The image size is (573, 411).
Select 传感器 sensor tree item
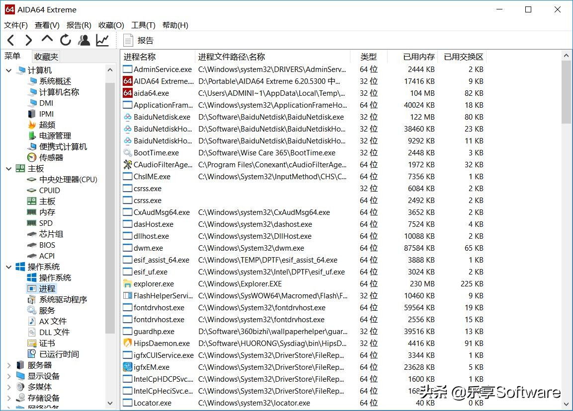point(51,157)
